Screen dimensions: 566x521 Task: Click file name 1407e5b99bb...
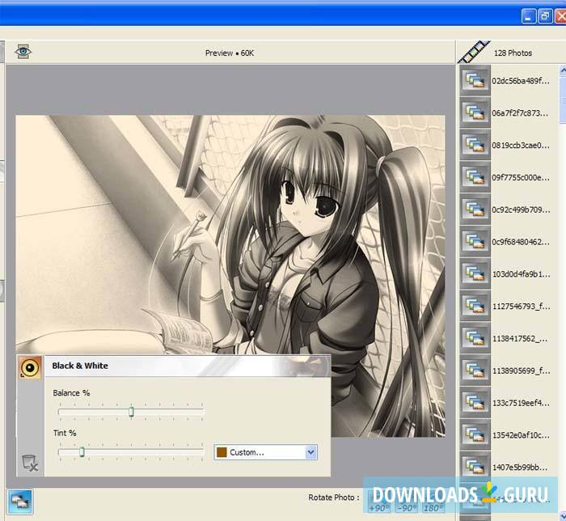(520, 468)
